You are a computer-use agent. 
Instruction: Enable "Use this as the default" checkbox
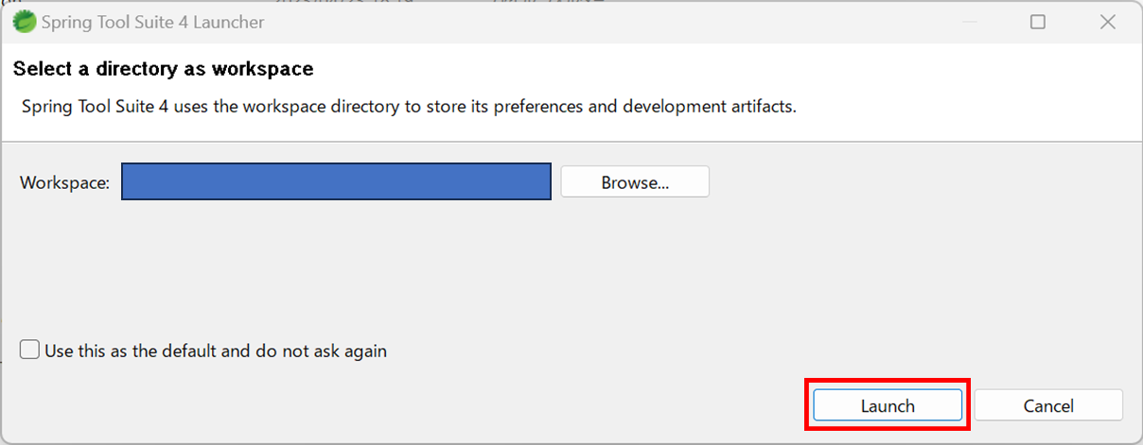(x=30, y=351)
